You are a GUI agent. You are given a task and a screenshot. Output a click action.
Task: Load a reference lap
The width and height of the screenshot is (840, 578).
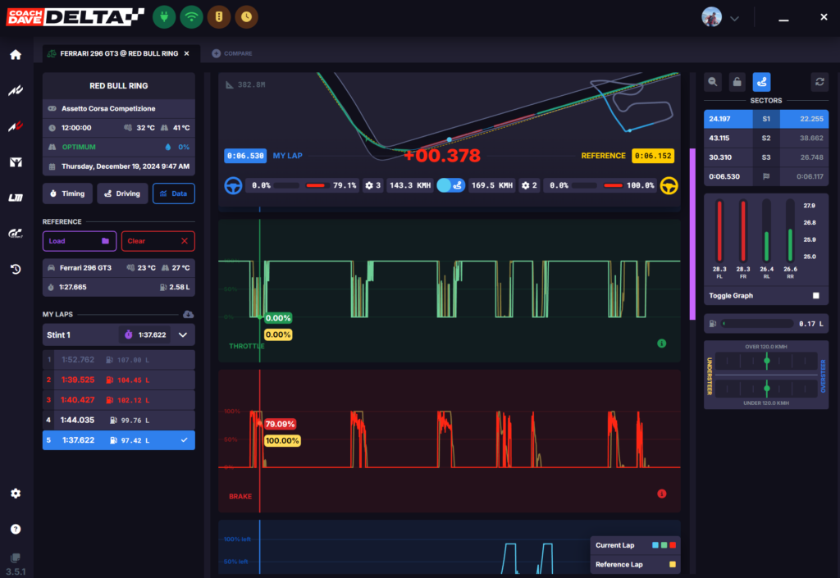pos(80,241)
